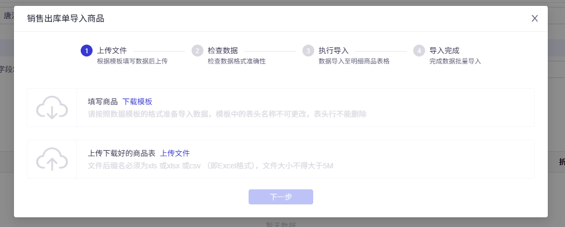Click the cloud upload icon

[x=52, y=159]
